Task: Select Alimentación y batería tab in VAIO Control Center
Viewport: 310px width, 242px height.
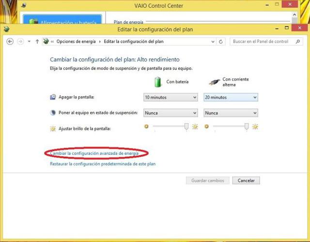Action: pos(62,19)
